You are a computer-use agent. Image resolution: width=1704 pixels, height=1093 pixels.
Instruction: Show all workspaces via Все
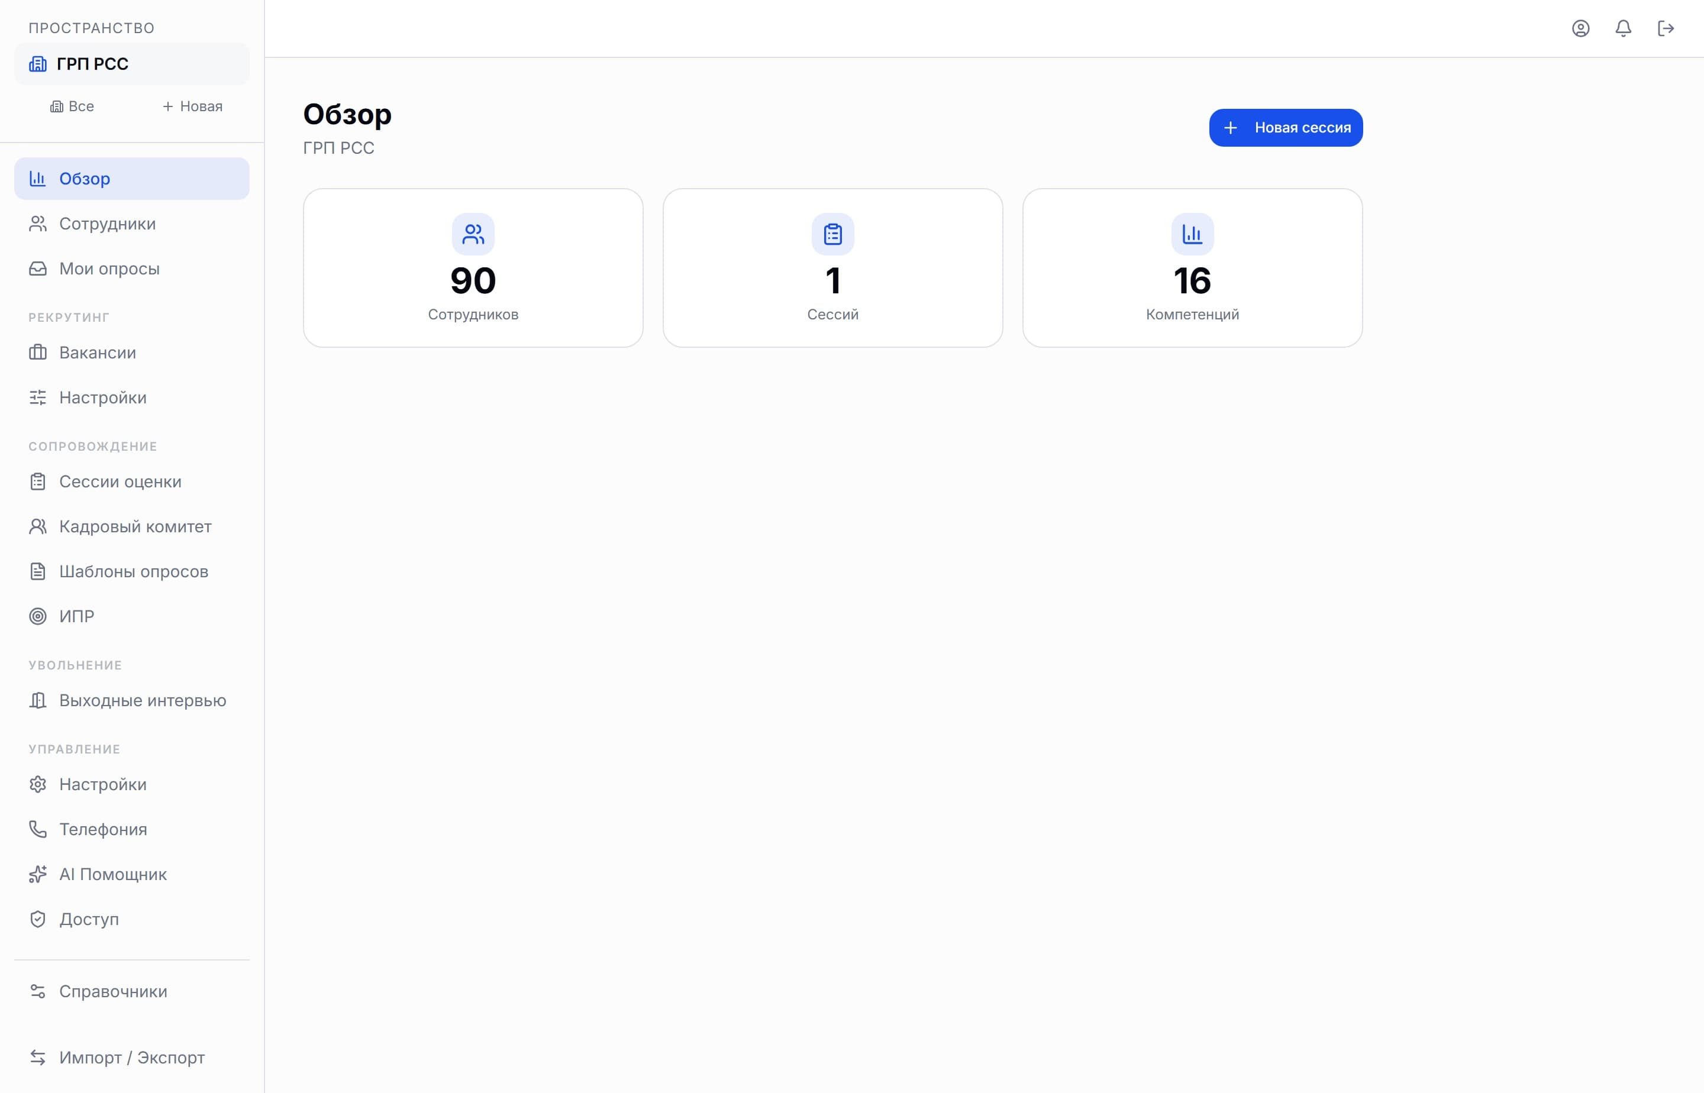(x=72, y=106)
